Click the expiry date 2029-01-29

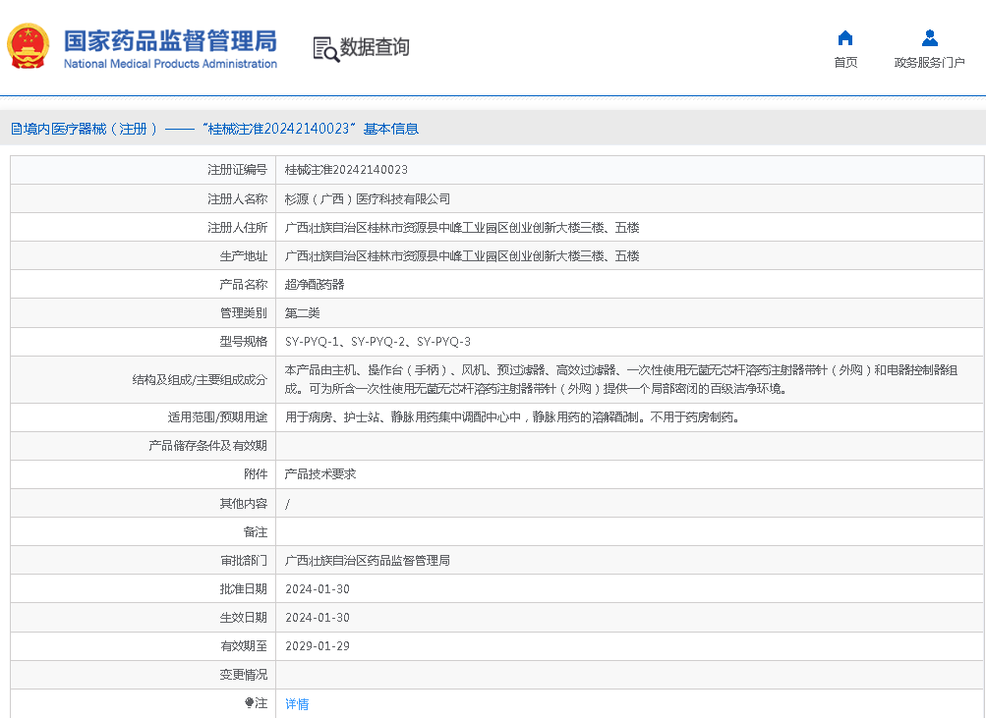[317, 646]
